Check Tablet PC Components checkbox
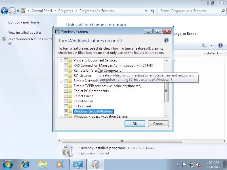The image size is (227, 170). [66, 91]
